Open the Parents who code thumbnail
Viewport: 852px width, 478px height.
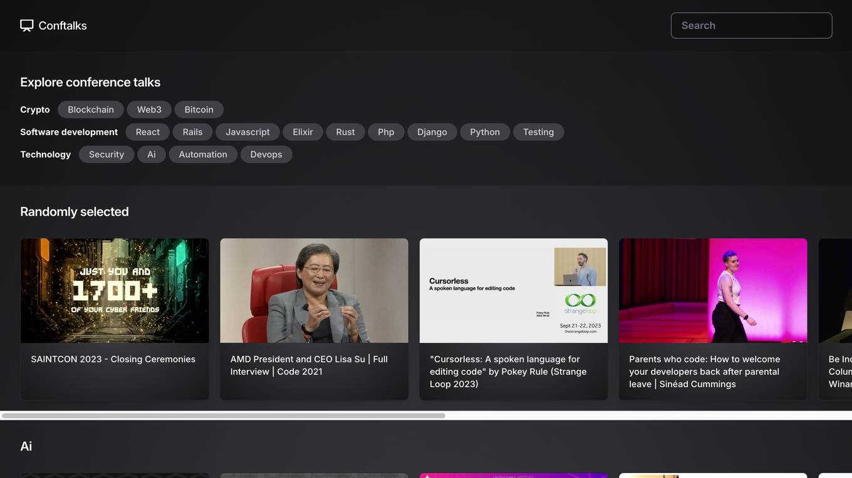click(713, 290)
